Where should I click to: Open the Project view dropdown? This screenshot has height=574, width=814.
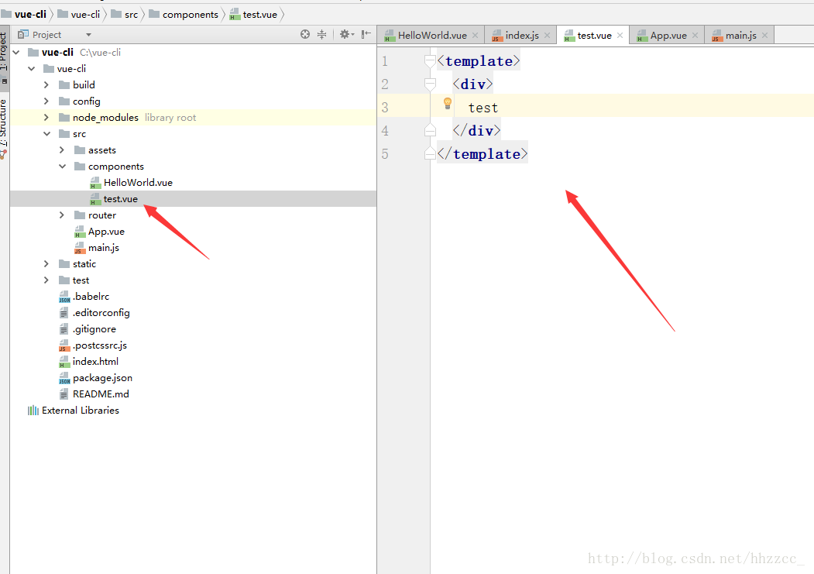[89, 35]
